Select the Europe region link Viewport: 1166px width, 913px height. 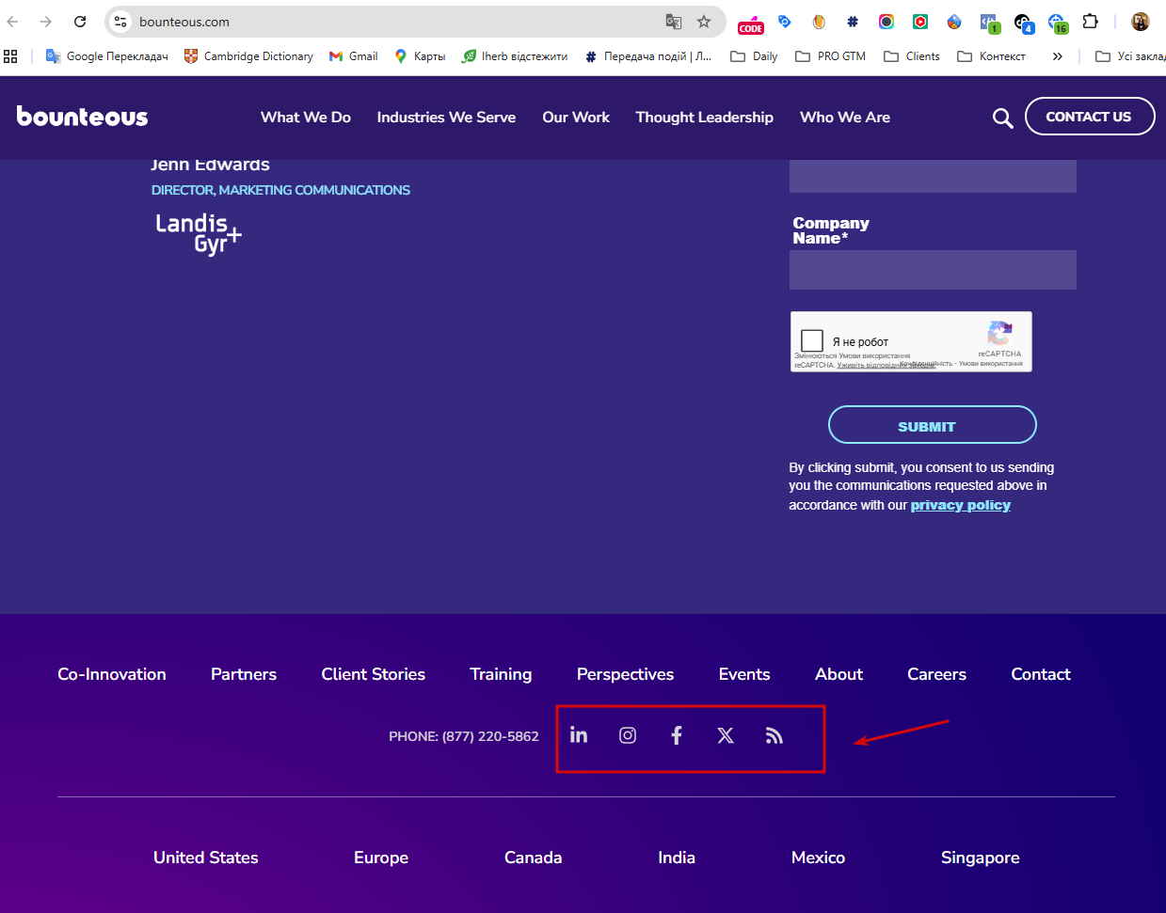point(381,858)
